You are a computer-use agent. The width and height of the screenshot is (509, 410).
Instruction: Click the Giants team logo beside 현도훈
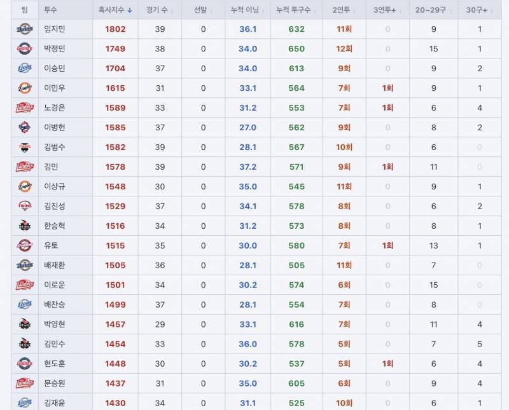coord(25,364)
